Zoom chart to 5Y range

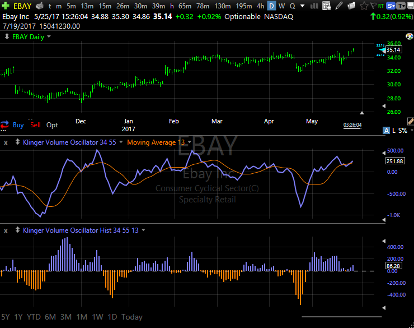tap(6, 317)
